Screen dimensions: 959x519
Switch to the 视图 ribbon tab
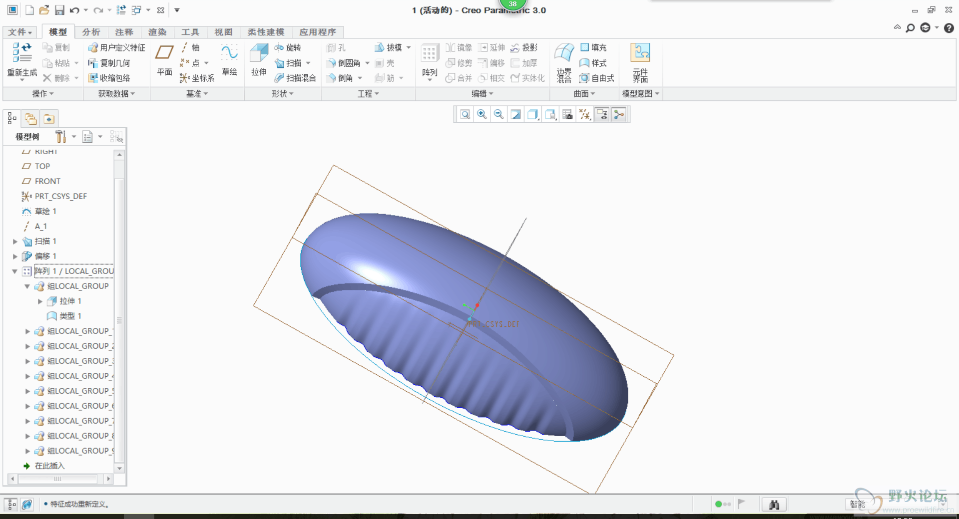point(223,32)
